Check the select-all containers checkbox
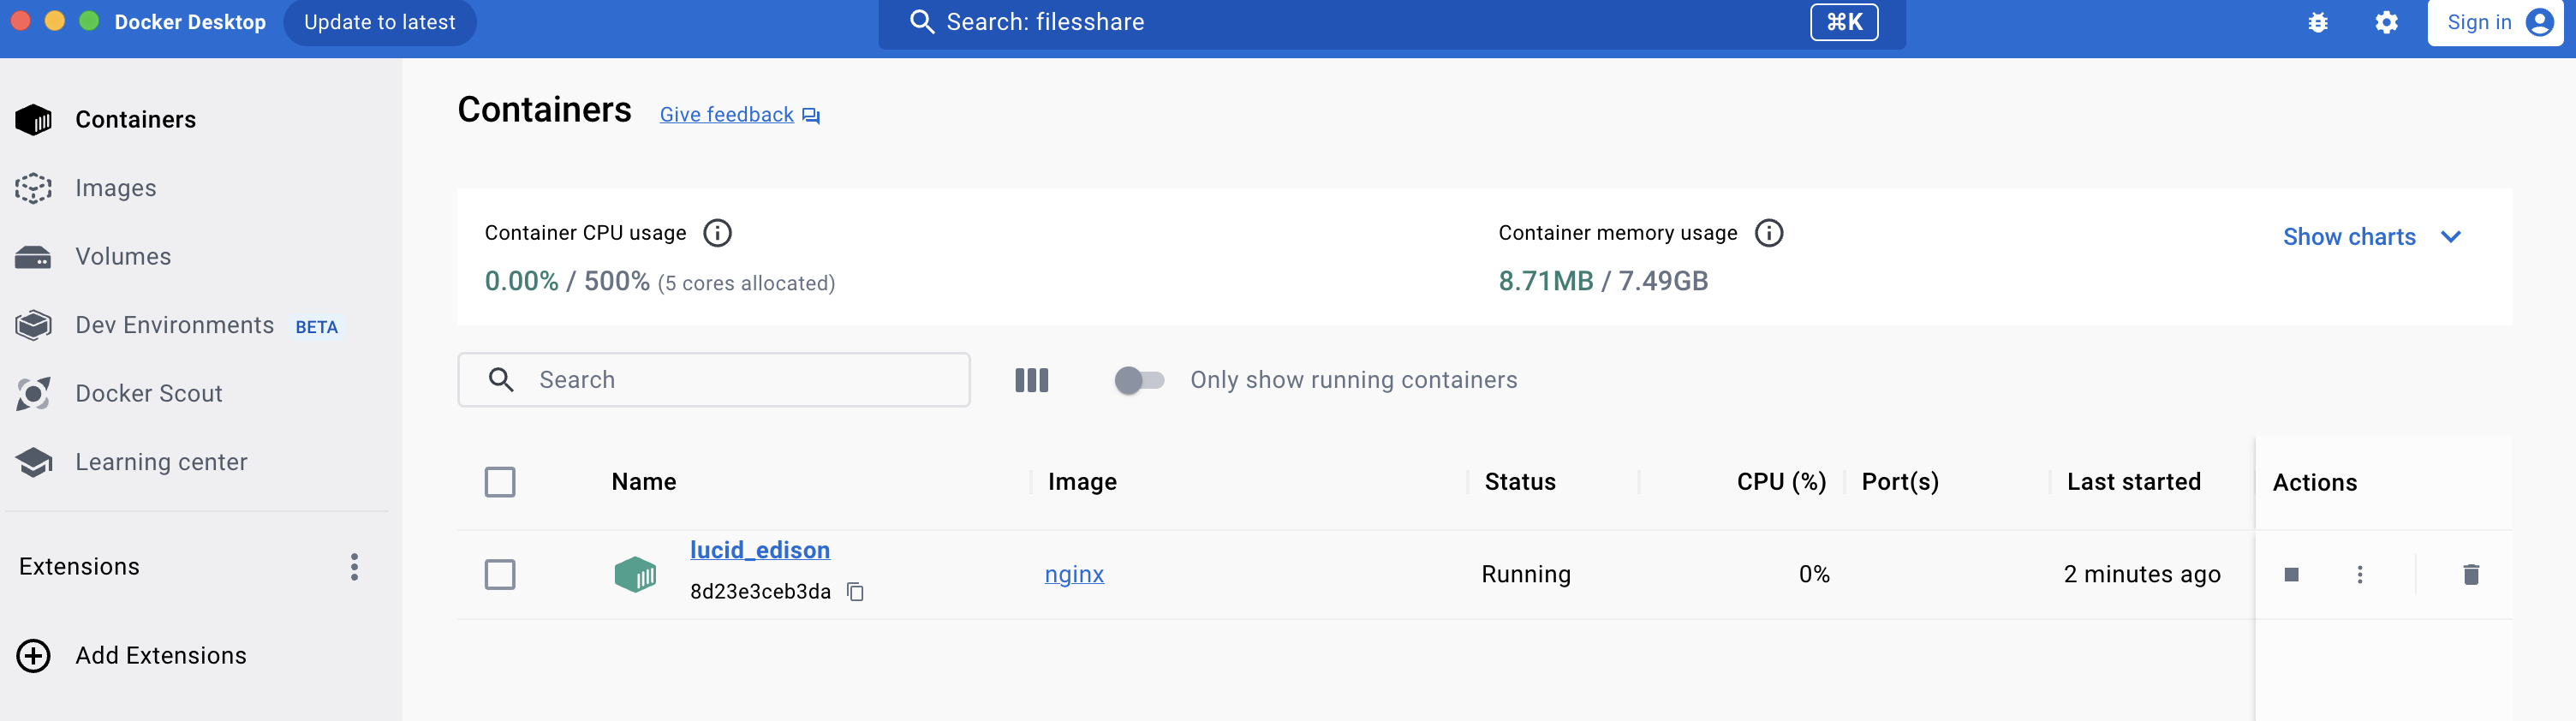Image resolution: width=2576 pixels, height=721 pixels. (500, 482)
